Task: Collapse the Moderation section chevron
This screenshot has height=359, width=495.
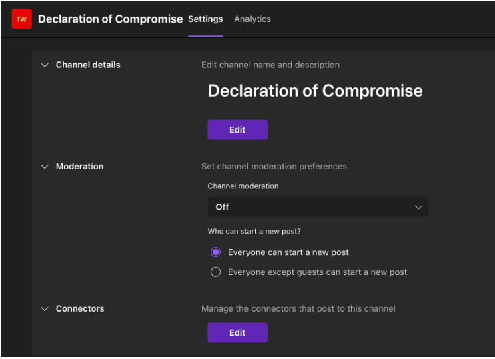Action: tap(45, 167)
